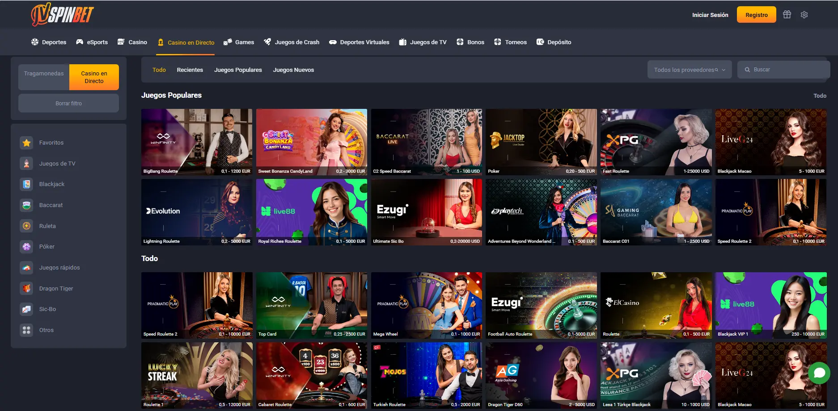Image resolution: width=838 pixels, height=411 pixels.
Task: Open Lesa 1 Türkçe Blackjack game
Action: point(656,375)
